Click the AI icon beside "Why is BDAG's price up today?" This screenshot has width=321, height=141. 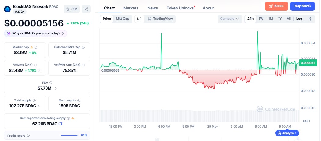point(9,33)
